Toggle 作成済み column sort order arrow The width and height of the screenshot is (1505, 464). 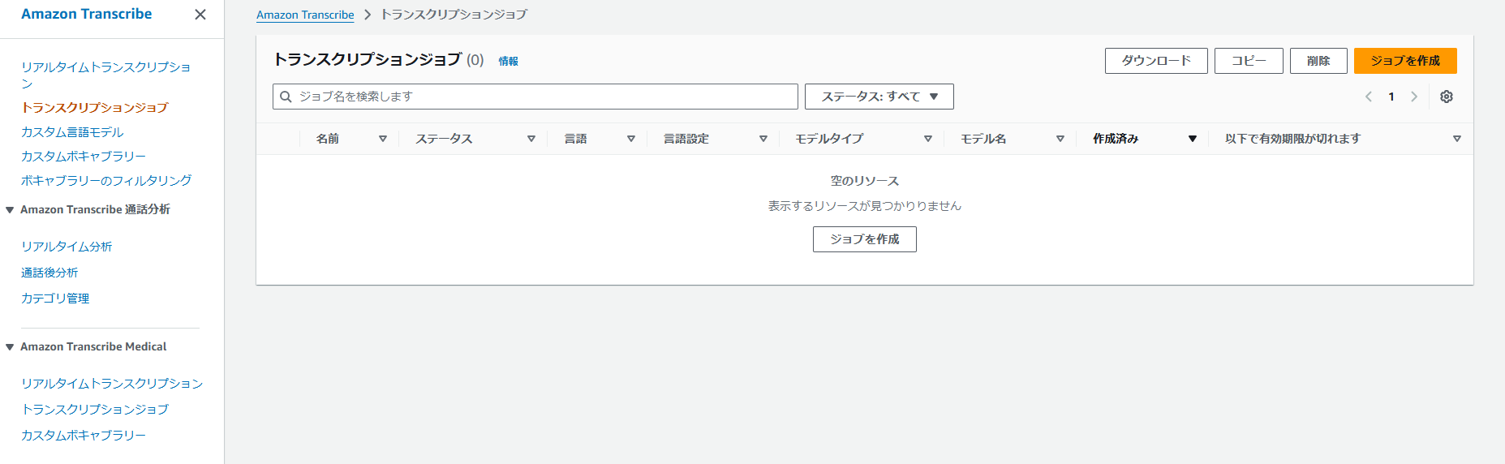pyautogui.click(x=1193, y=139)
